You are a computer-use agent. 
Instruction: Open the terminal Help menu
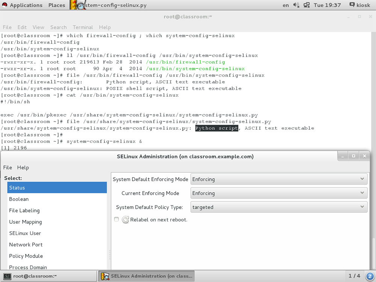[105, 27]
